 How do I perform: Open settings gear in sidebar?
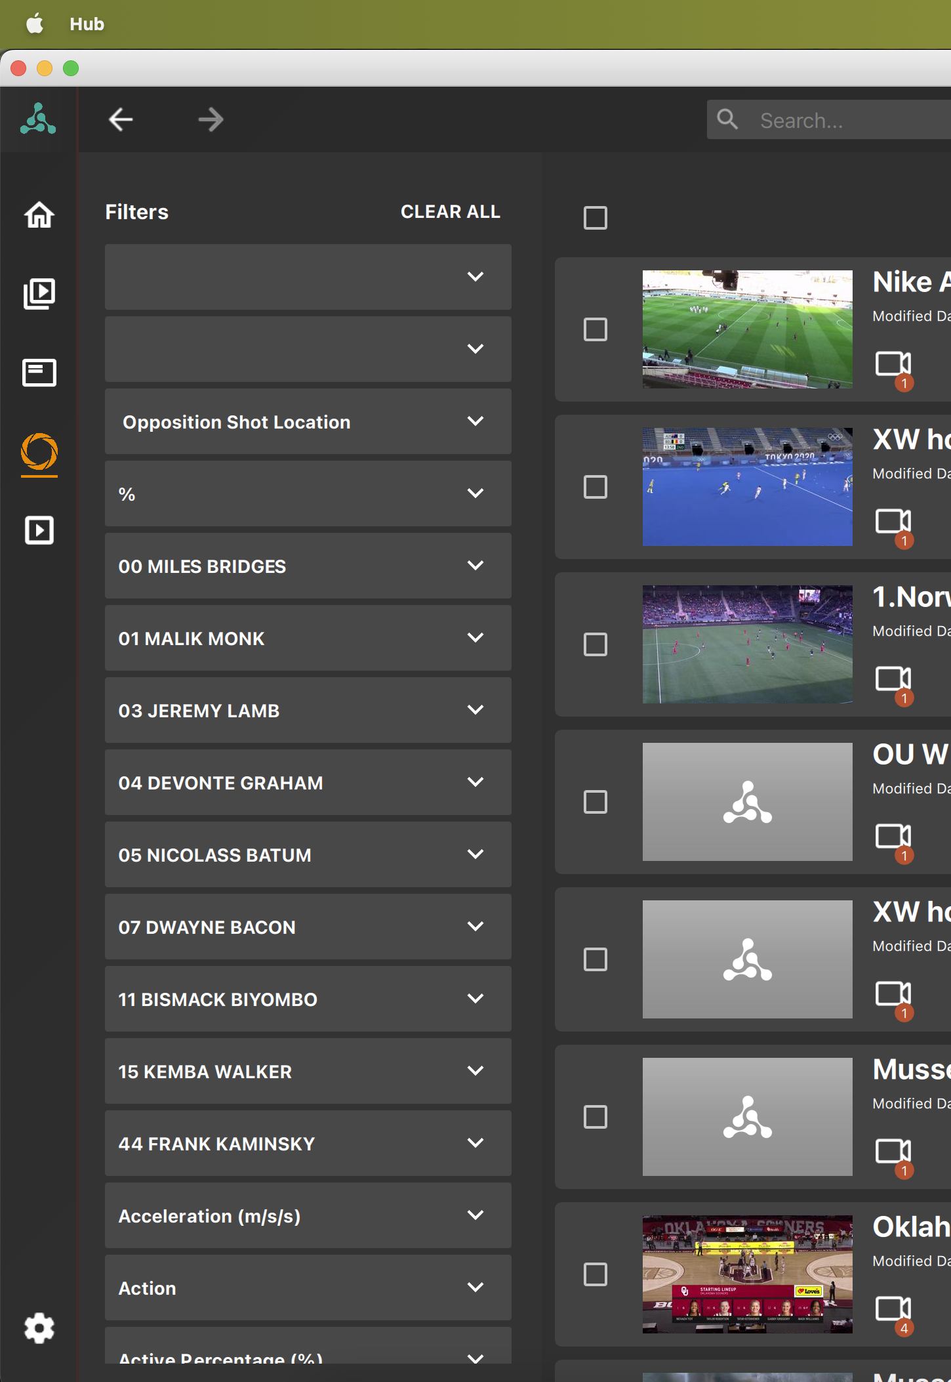[x=39, y=1328]
